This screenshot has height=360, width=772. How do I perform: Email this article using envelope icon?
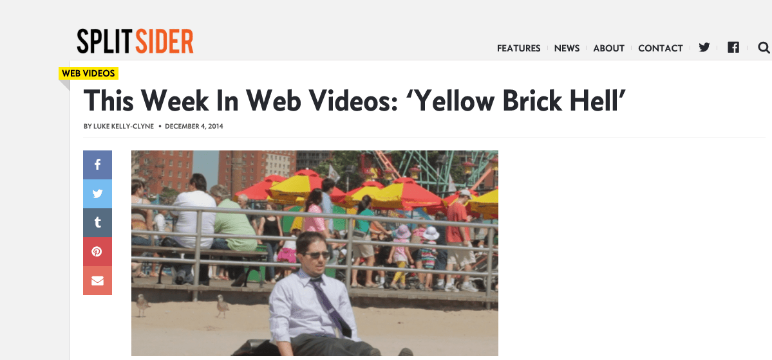click(97, 281)
